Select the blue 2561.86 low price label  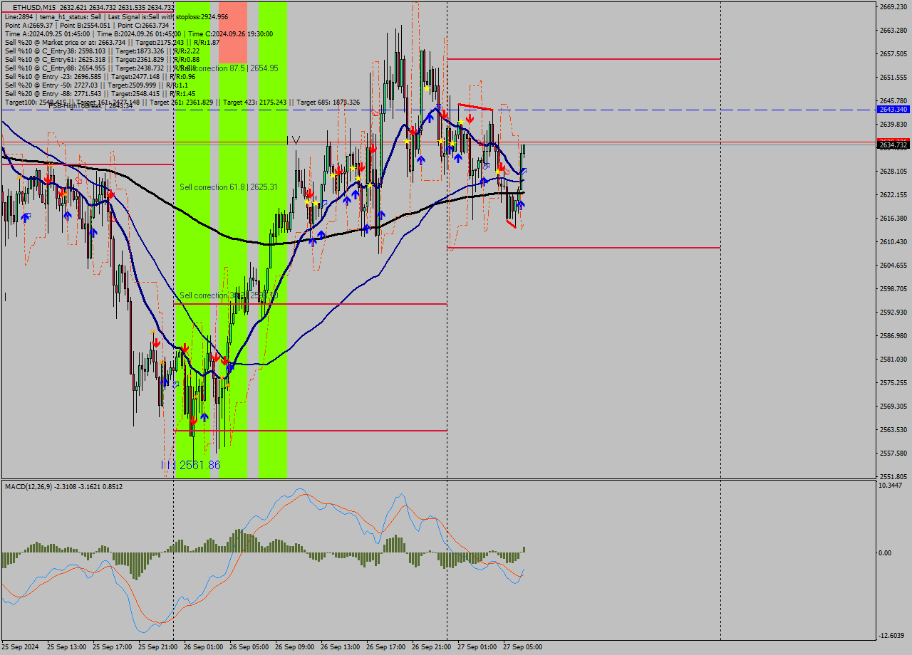pos(199,465)
